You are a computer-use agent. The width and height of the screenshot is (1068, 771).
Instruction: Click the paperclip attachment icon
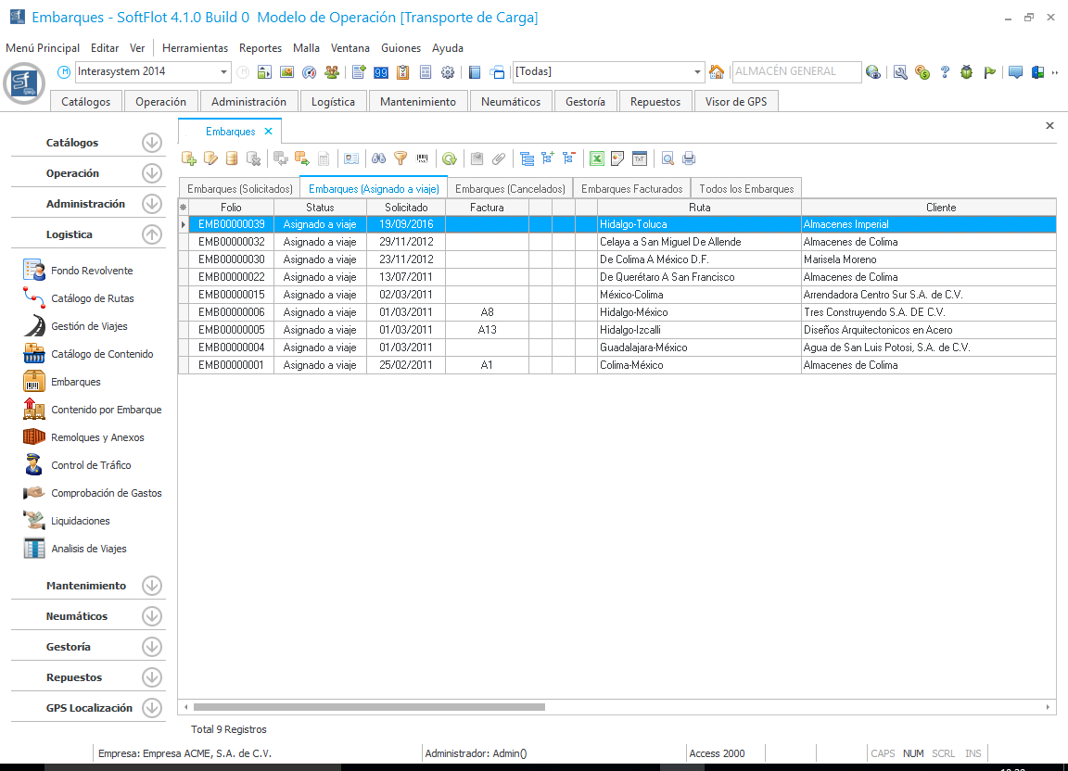(499, 158)
